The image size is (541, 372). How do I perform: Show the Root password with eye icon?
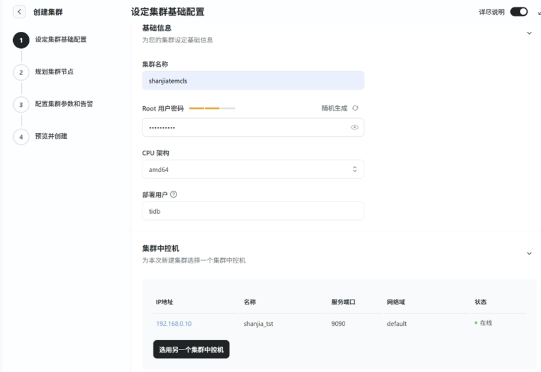coord(355,128)
